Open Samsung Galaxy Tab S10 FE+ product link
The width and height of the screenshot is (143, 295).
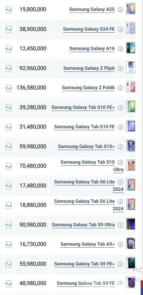[x=83, y=108]
